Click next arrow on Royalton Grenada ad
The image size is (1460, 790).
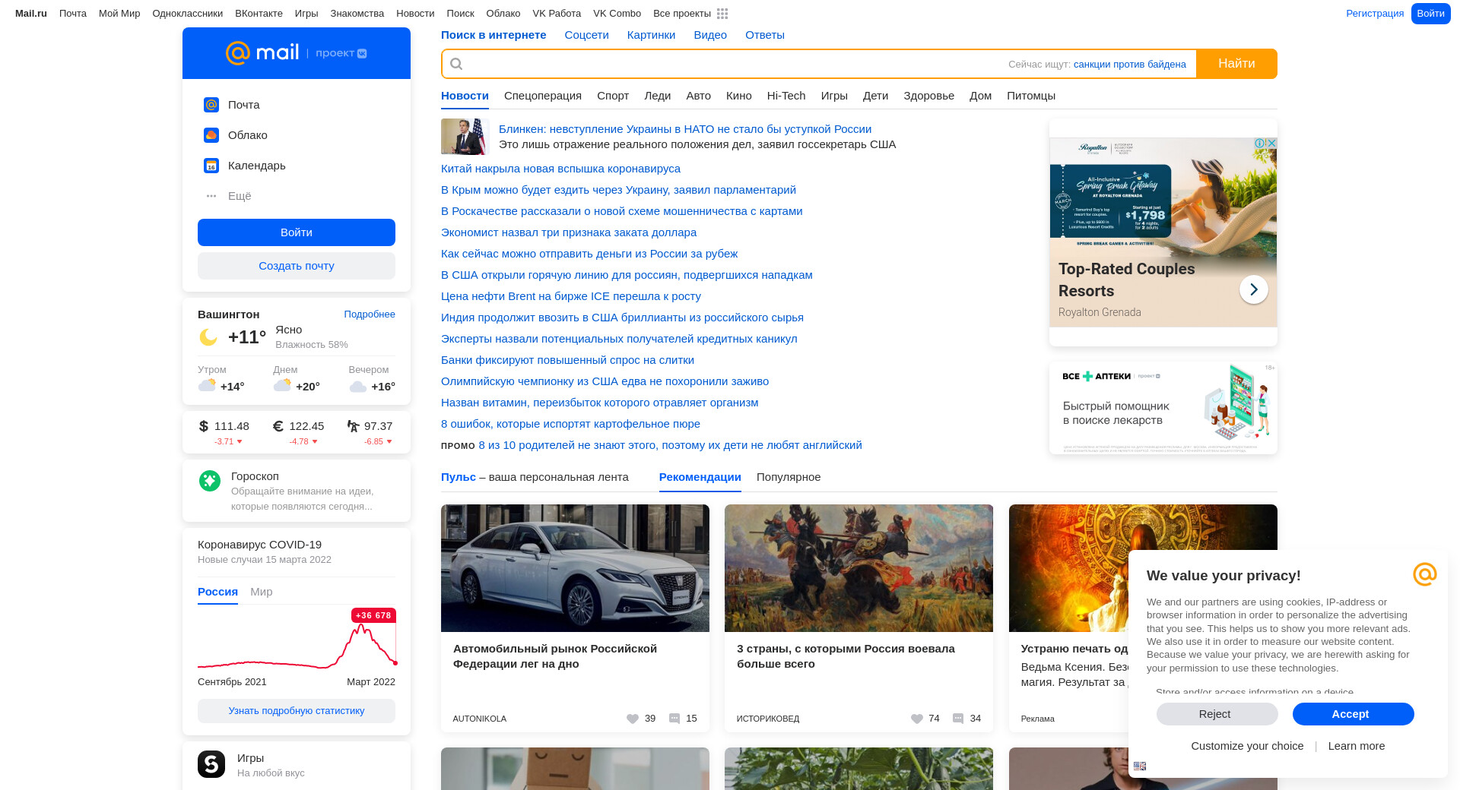pos(1253,289)
